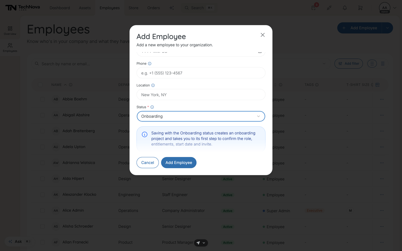Check the box for Abigail Abshire

click(x=42, y=115)
